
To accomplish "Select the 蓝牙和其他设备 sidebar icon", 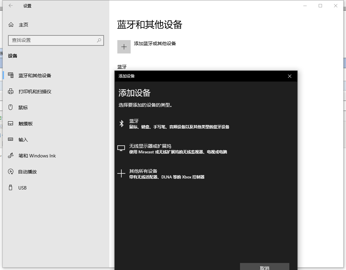I will (x=11, y=76).
